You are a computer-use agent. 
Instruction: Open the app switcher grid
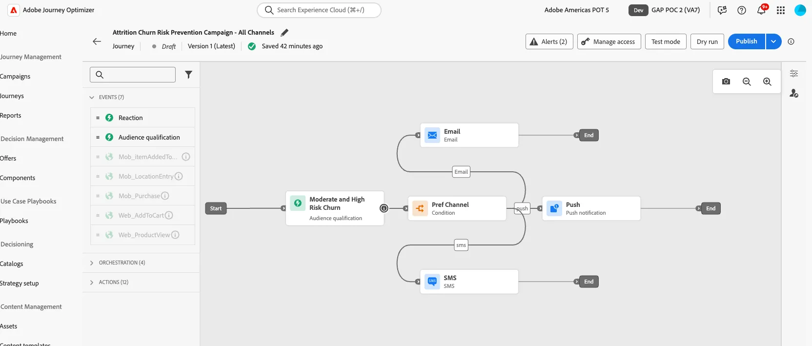[x=781, y=10]
